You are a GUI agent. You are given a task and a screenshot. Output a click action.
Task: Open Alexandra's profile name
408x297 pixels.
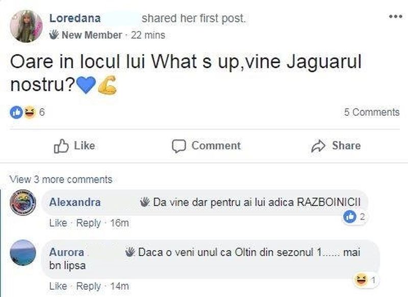click(74, 202)
